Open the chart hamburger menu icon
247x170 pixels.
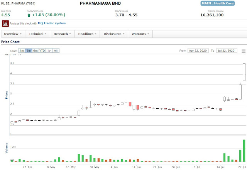pos(244,51)
